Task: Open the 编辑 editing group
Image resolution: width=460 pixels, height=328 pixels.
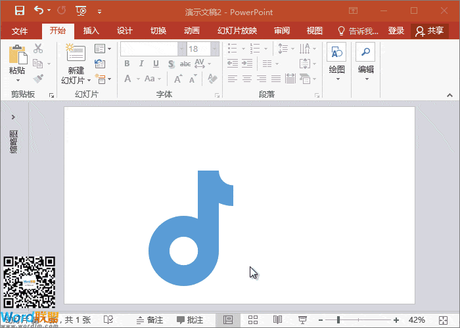Action: pos(365,62)
